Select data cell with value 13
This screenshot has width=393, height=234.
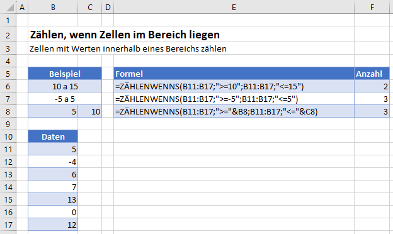pyautogui.click(x=53, y=199)
